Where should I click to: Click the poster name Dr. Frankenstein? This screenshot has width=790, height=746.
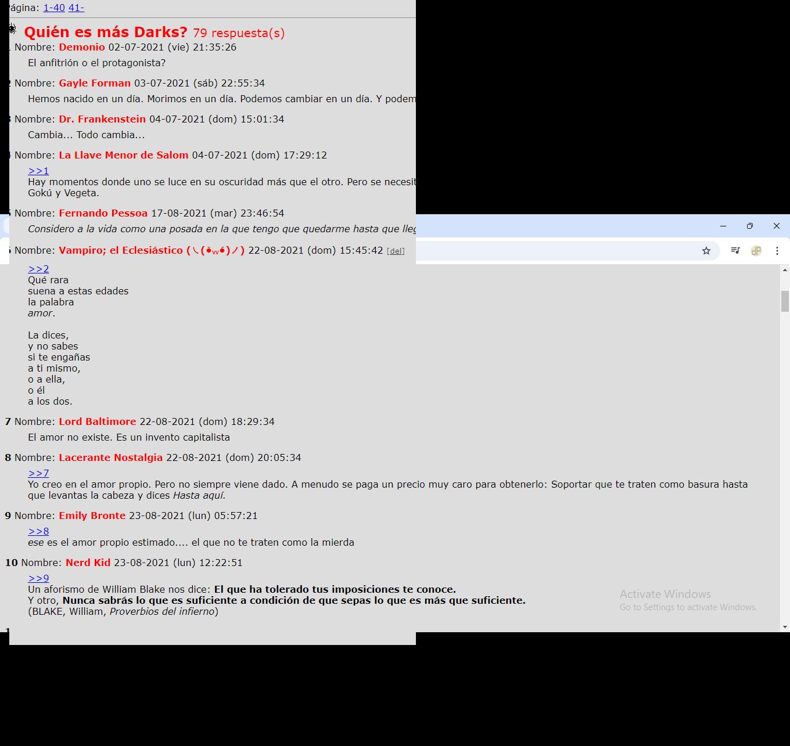click(102, 119)
